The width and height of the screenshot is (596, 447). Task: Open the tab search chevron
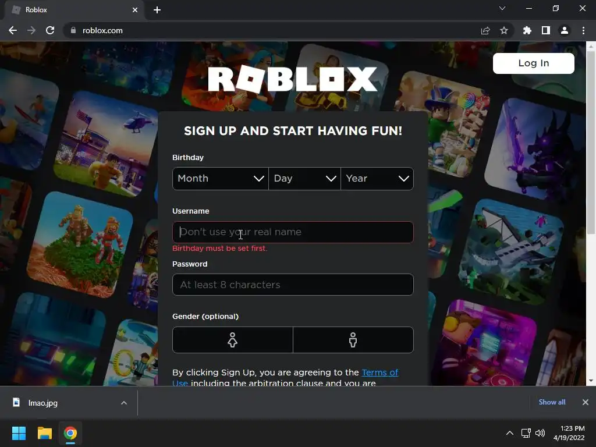pos(502,8)
